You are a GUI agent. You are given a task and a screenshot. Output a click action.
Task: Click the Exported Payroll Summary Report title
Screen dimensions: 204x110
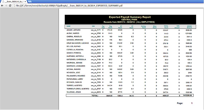pyautogui.click(x=130, y=17)
